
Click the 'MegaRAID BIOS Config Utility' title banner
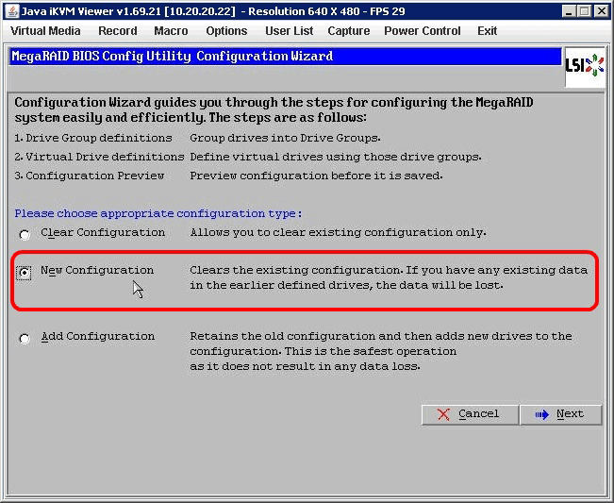pos(285,56)
